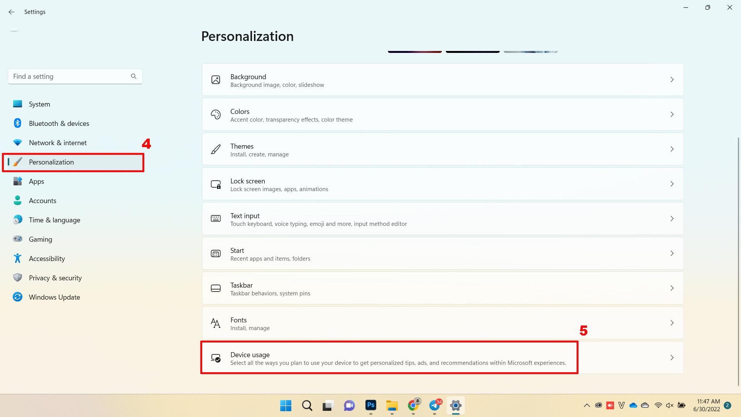The height and width of the screenshot is (417, 741).
Task: Open the Chat app on taskbar
Action: 349,405
